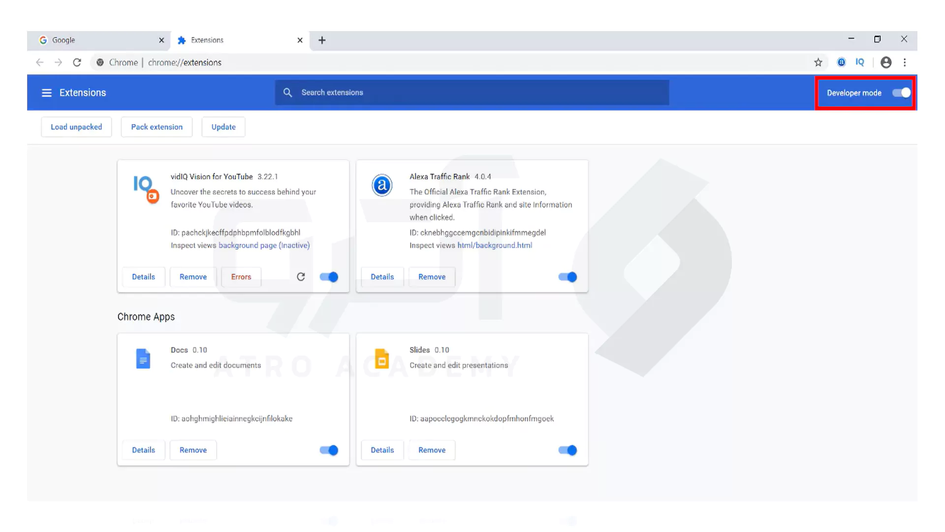Image resolution: width=945 pixels, height=532 pixels.
Task: Close the Google tab
Action: (161, 40)
